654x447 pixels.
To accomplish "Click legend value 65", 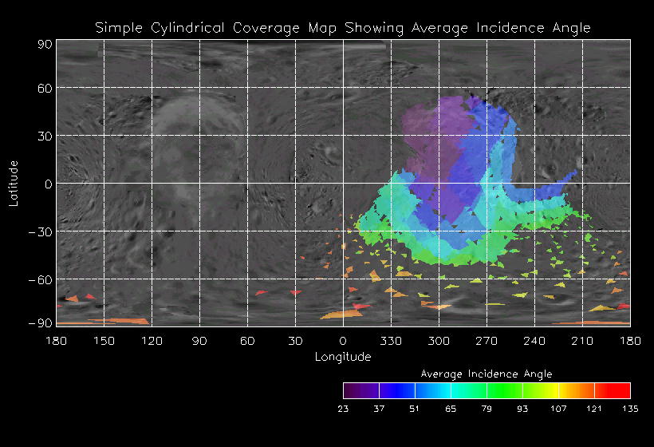I will coord(451,409).
